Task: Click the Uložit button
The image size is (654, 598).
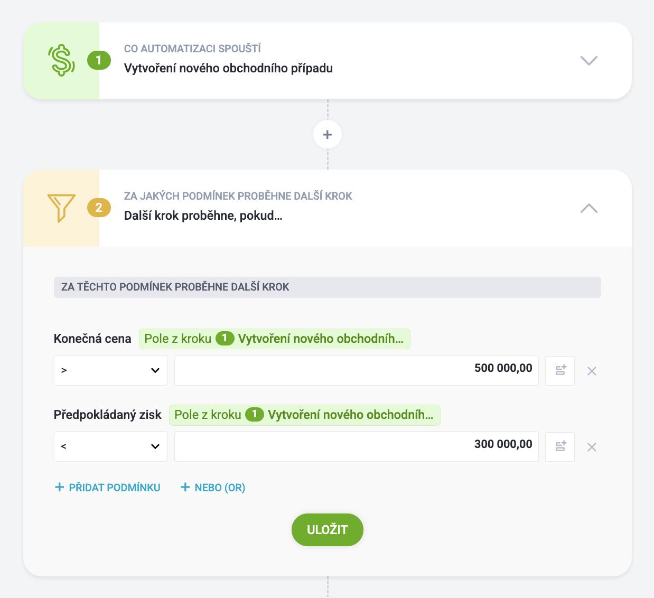Action: coord(328,530)
